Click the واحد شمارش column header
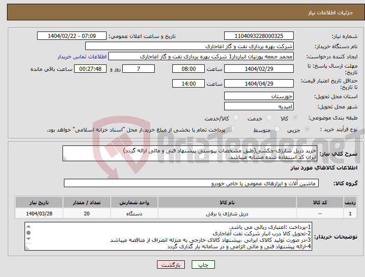 coord(134,202)
